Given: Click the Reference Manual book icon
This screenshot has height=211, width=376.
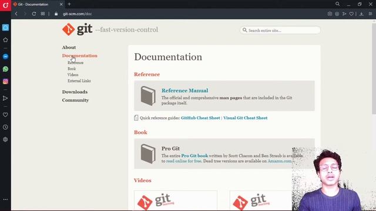Looking at the screenshot, I should (x=147, y=96).
